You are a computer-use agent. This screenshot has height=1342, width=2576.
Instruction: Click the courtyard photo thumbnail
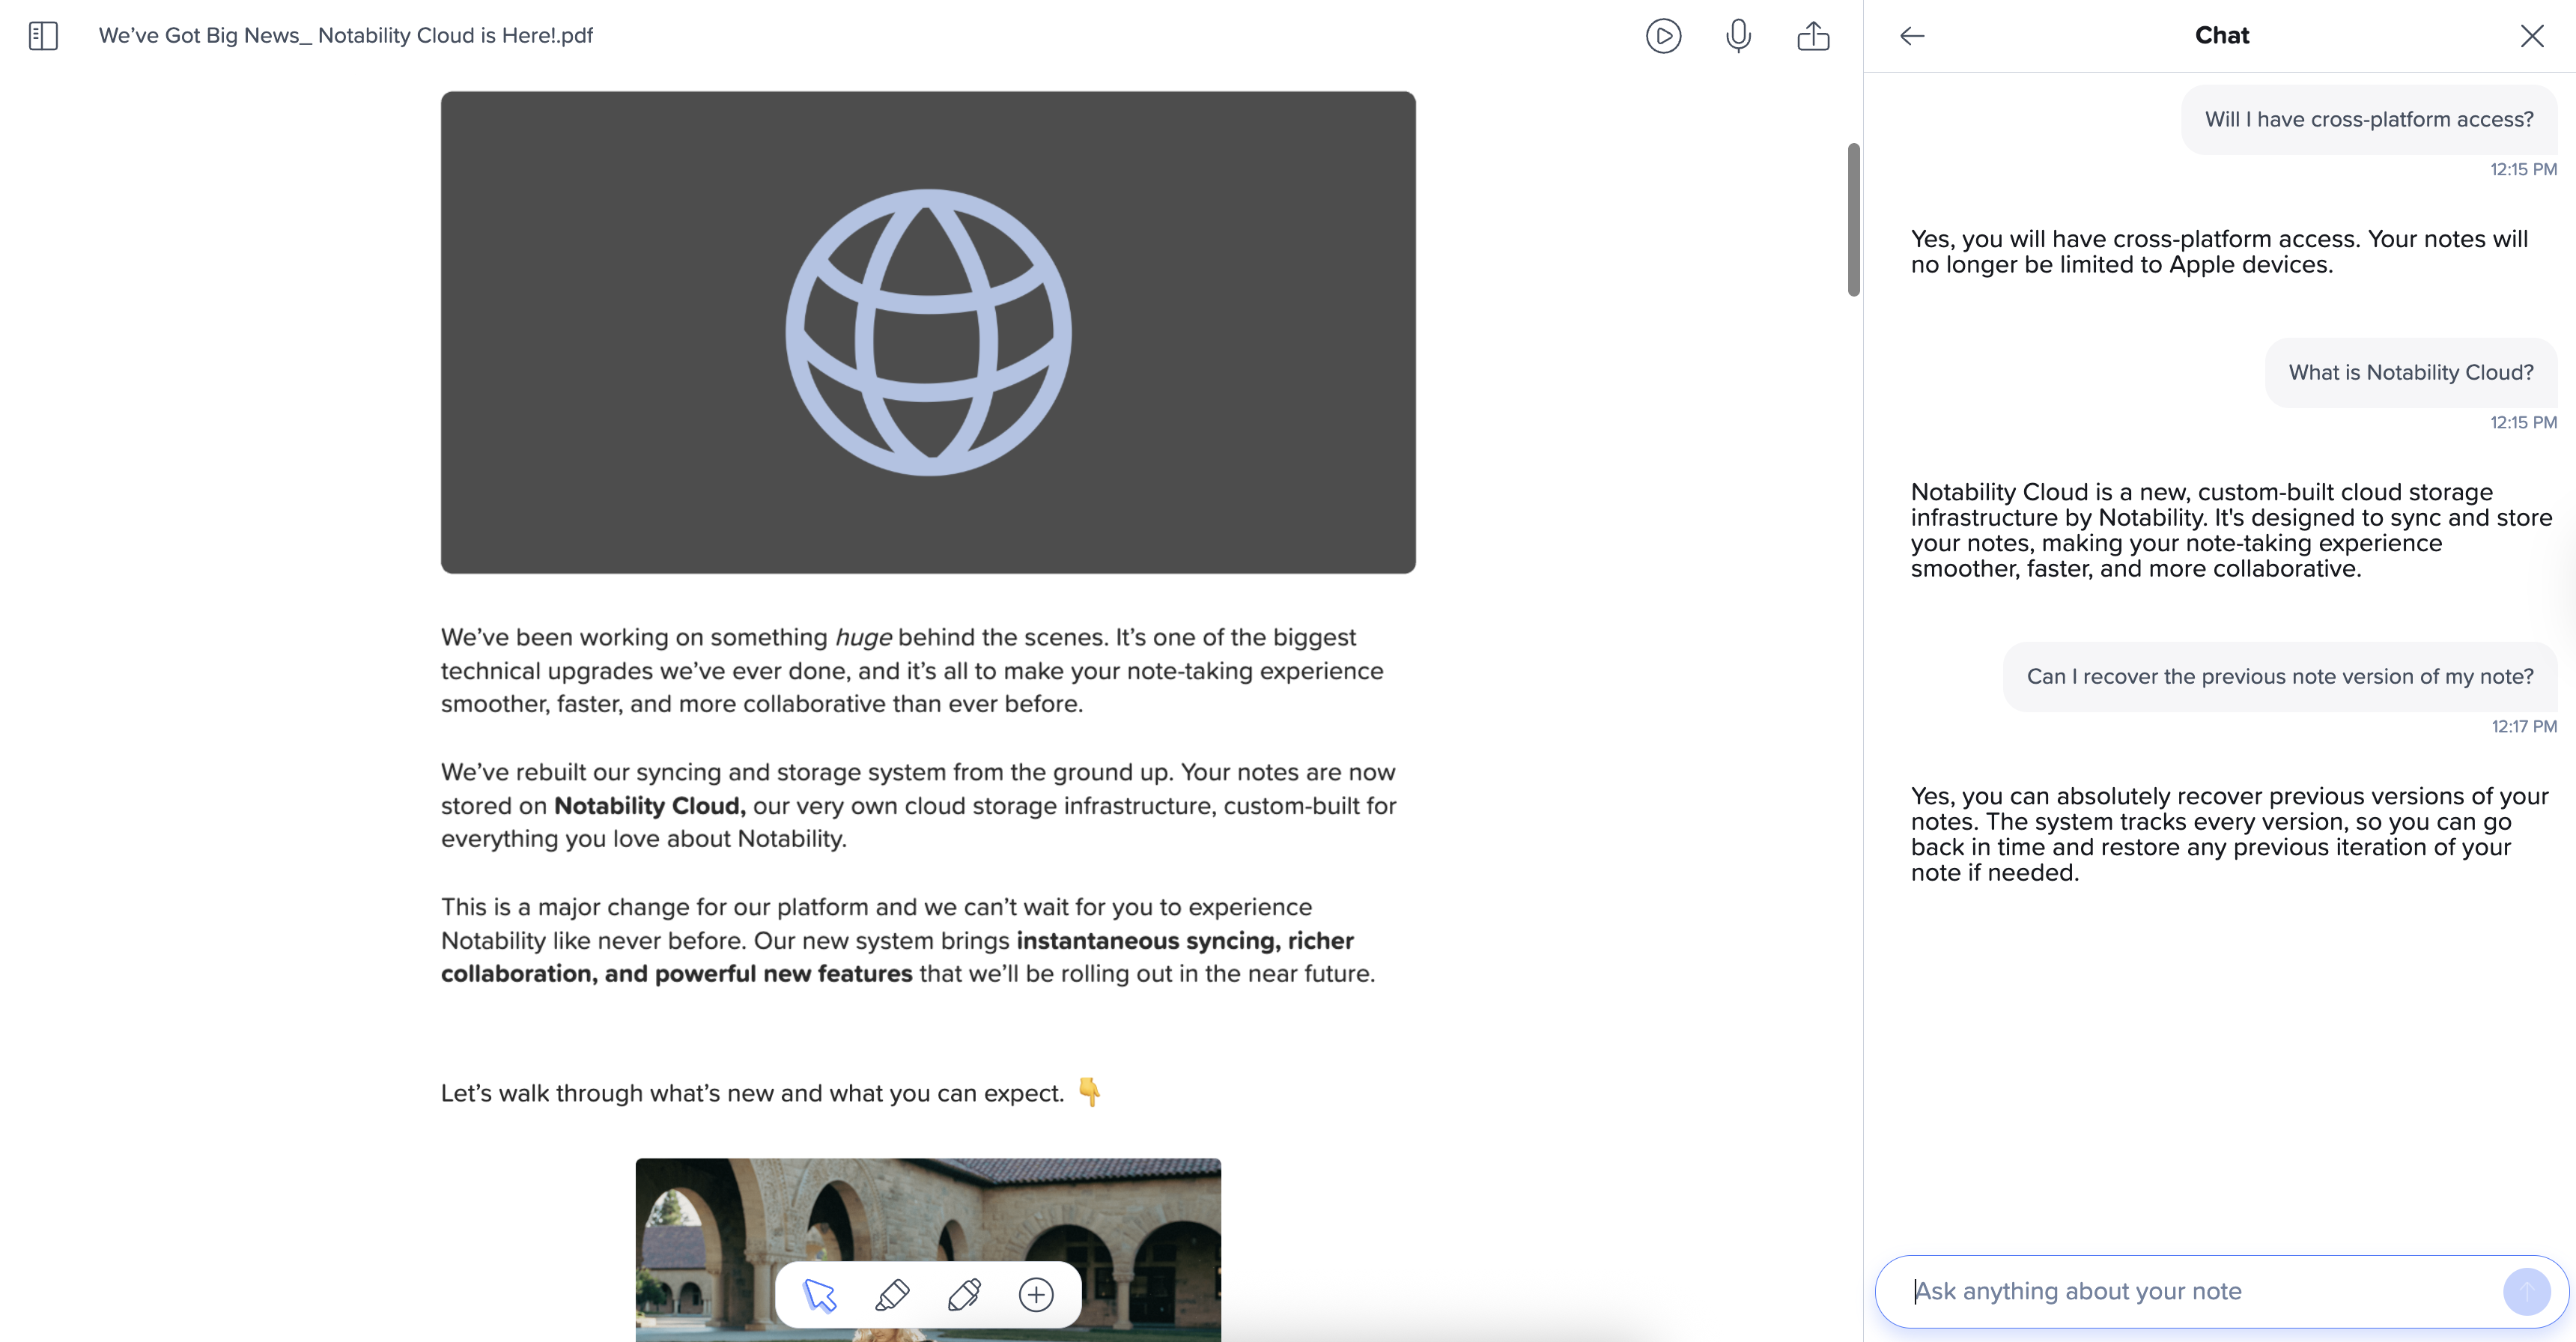point(927,1210)
